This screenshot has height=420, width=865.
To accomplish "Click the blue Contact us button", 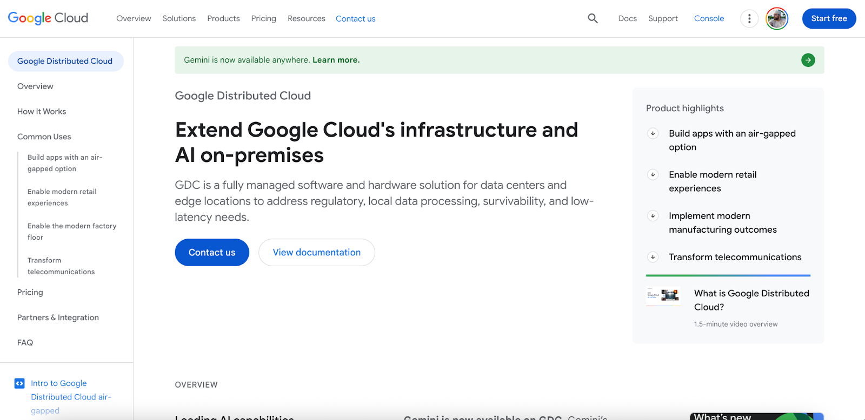I will [212, 252].
